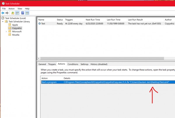Open the Action menu
The width and height of the screenshot is (175, 118).
[11, 8]
